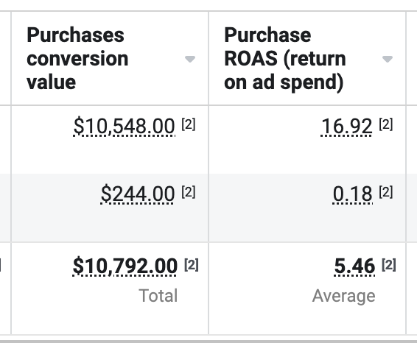Sort by Purchases conversion value header text

[77, 58]
